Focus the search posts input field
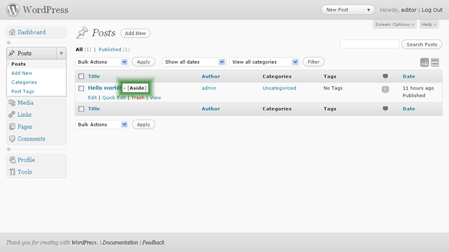This screenshot has height=252, width=449. click(369, 44)
